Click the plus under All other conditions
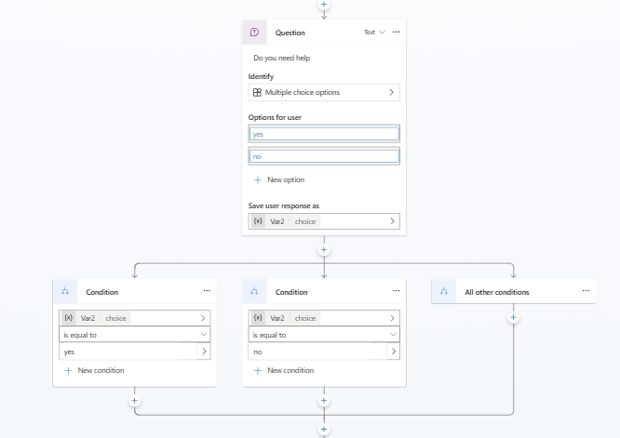Image resolution: width=620 pixels, height=438 pixels. coord(513,317)
